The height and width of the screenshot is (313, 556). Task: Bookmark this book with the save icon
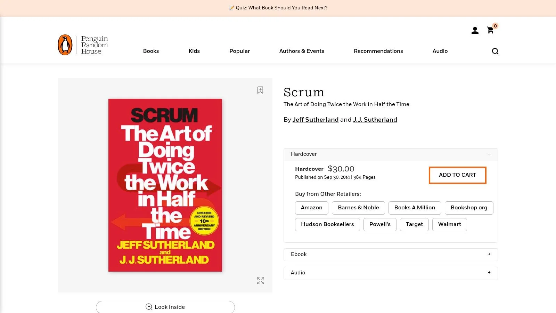[x=260, y=90]
